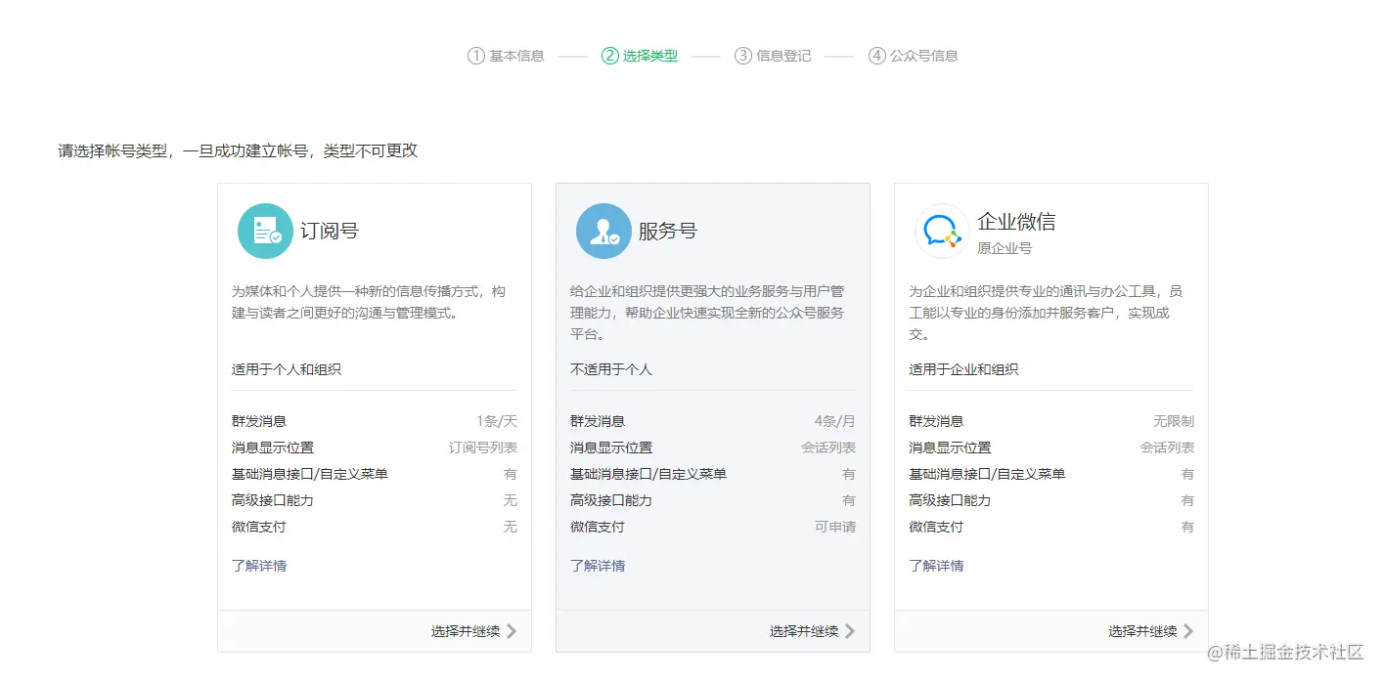
Task: Click the 4条/月 value
Action: 835,421
